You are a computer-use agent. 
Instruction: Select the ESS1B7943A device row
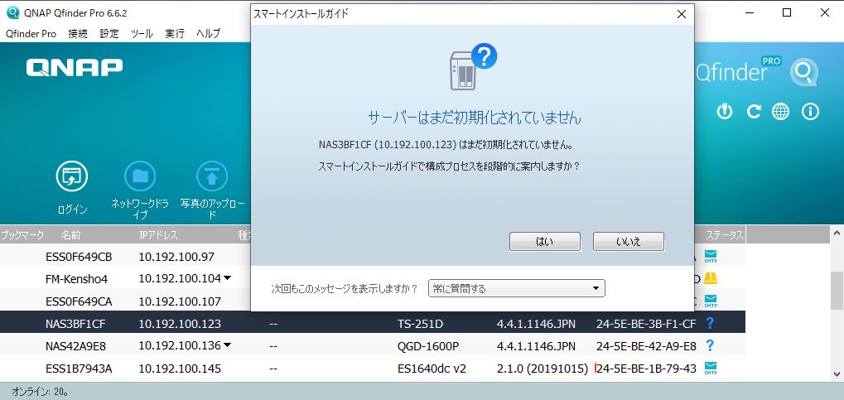(x=331, y=368)
